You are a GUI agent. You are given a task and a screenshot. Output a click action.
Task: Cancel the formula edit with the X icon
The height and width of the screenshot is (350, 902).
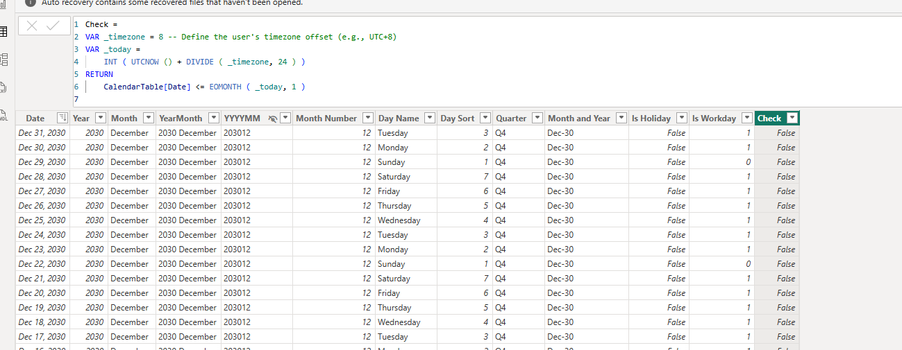tap(32, 26)
